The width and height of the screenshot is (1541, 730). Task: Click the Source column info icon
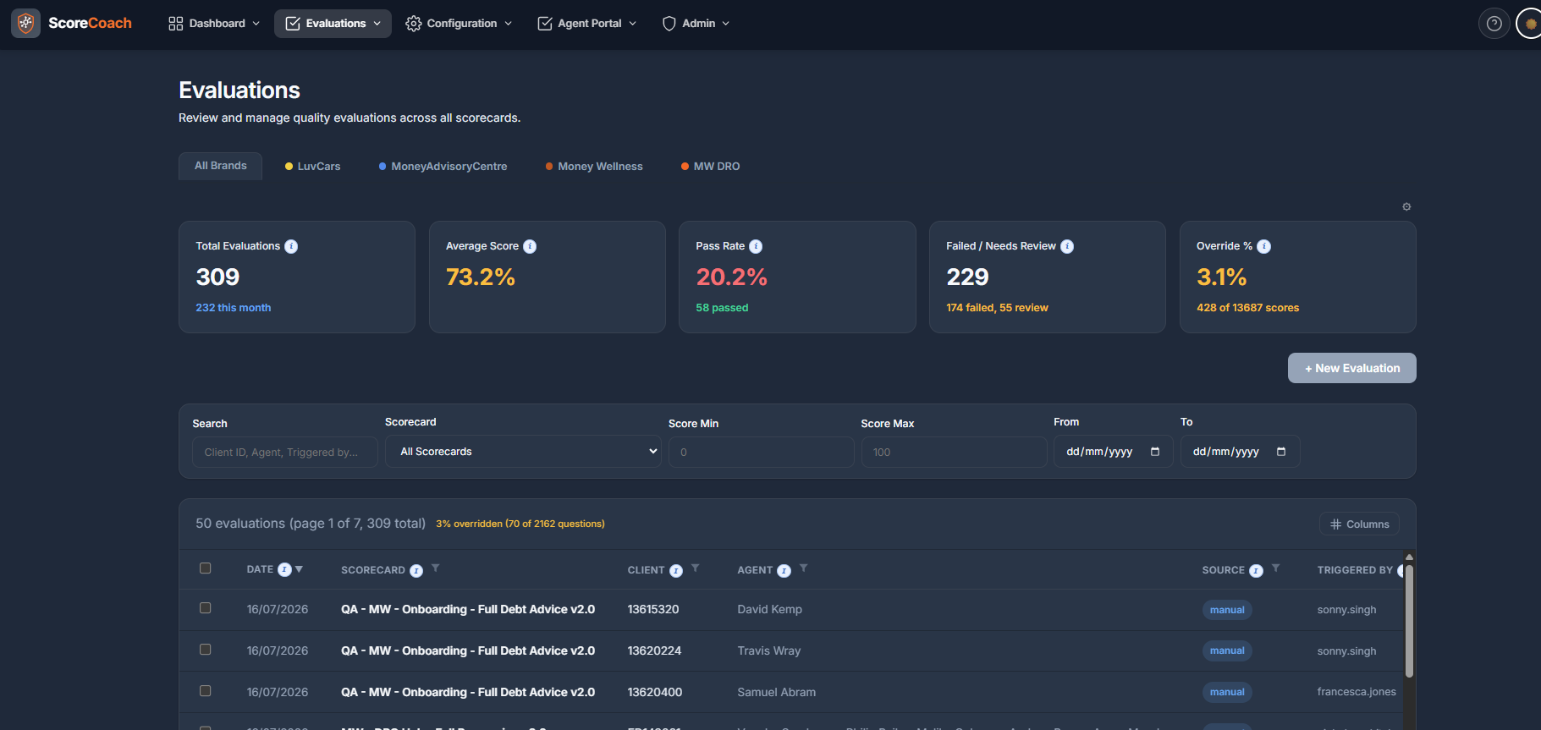pos(1257,571)
